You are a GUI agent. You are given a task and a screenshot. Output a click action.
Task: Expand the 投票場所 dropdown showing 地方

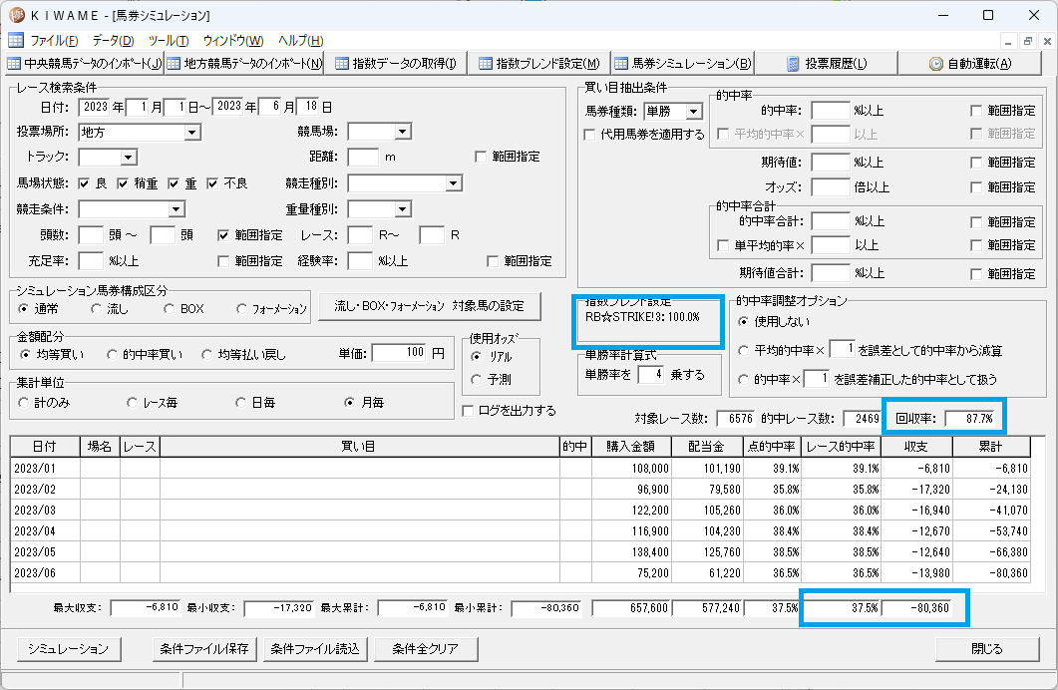click(192, 133)
